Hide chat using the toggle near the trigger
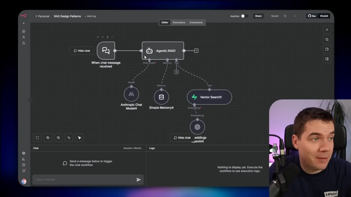 tap(81, 51)
